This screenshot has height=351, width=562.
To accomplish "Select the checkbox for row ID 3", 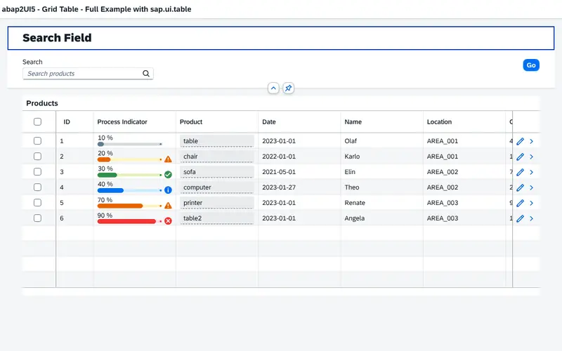I will pyautogui.click(x=37, y=171).
